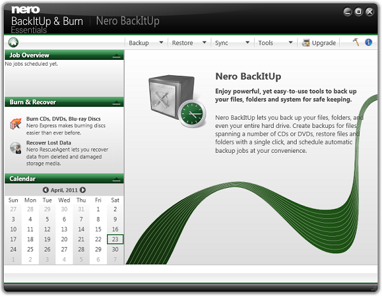Minimize the Nero window
The width and height of the screenshot is (382, 296).
click(348, 11)
